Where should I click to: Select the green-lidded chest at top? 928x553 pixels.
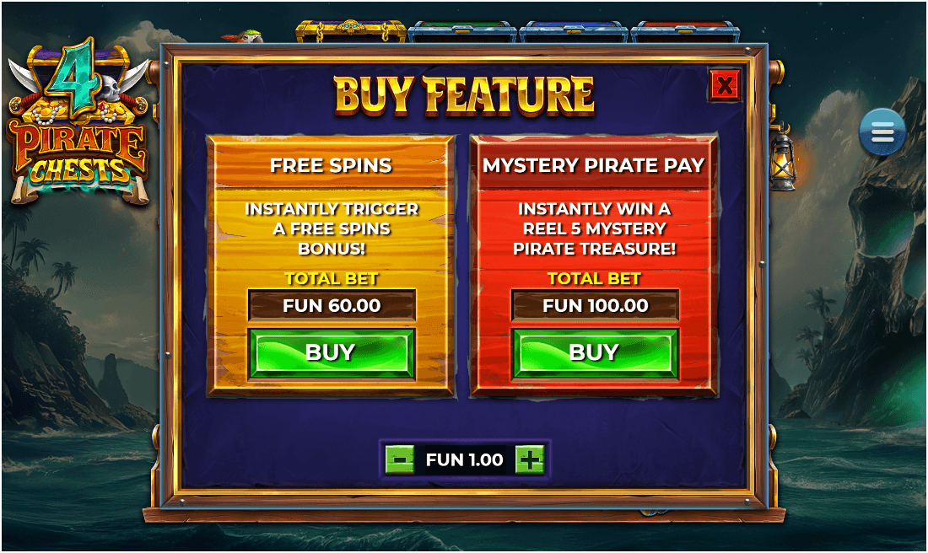[x=462, y=32]
